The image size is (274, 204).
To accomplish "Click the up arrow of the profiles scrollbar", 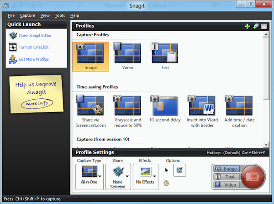I will point(266,34).
